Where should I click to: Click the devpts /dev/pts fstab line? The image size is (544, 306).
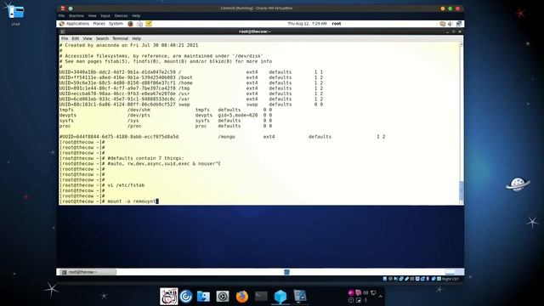166,116
